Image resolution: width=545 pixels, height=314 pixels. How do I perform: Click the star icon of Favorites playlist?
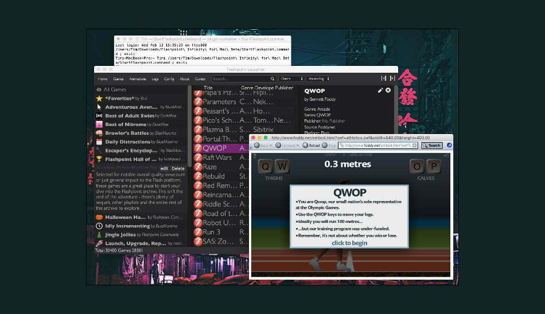click(99, 99)
